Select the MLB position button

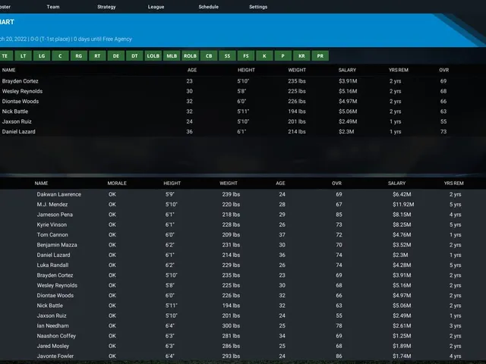pyautogui.click(x=172, y=56)
